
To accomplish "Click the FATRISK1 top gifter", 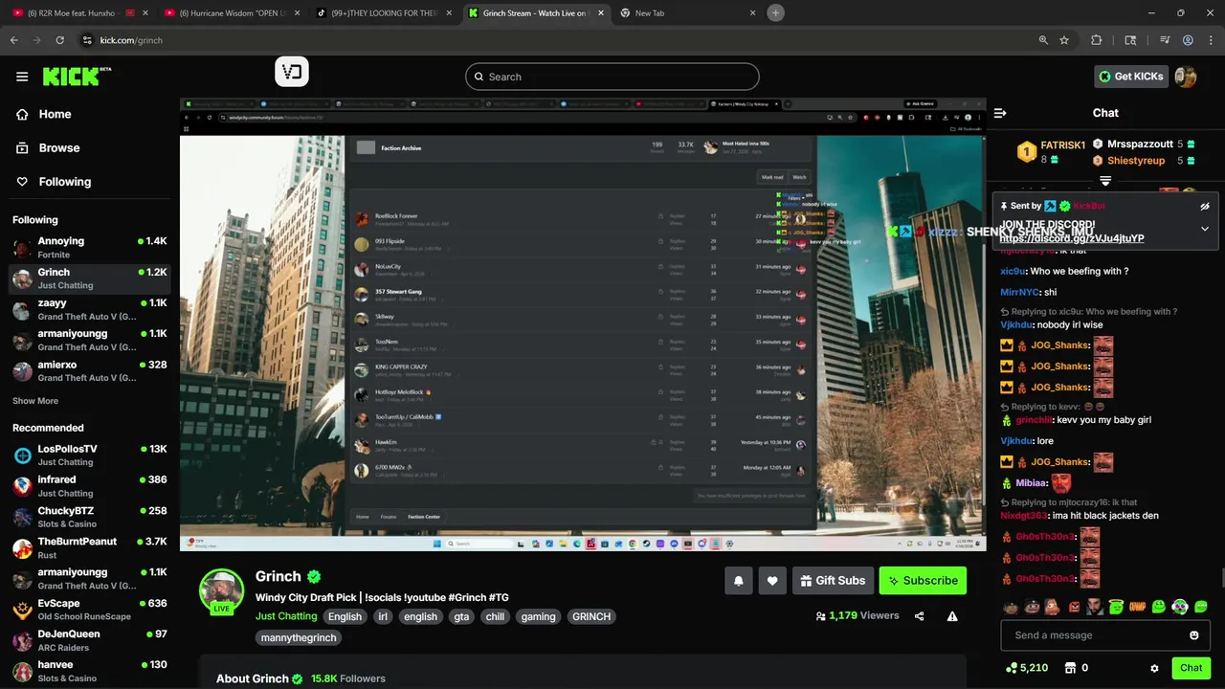I will point(1062,145).
